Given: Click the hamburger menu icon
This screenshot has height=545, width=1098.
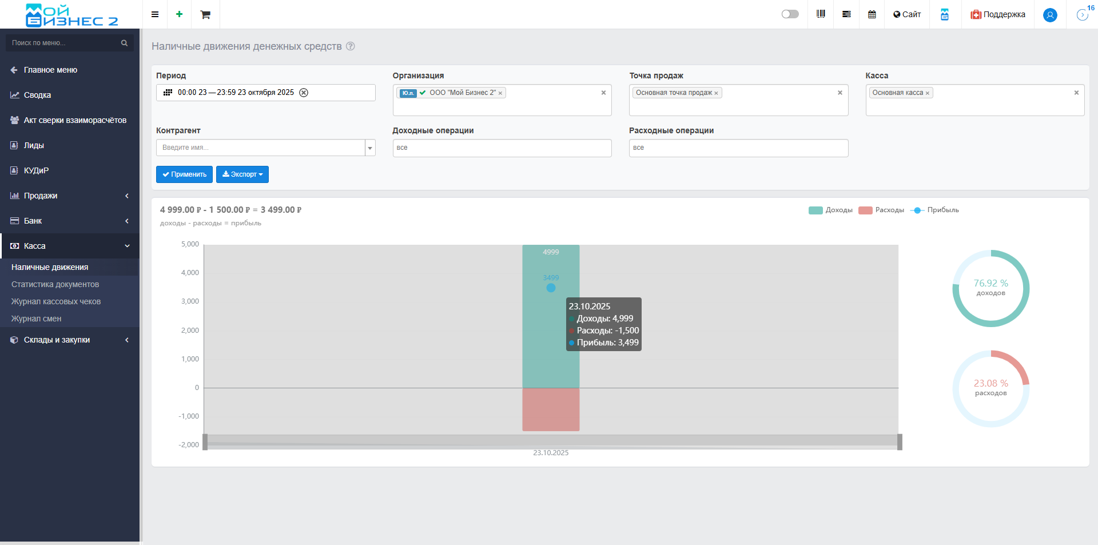Looking at the screenshot, I should click(x=155, y=14).
